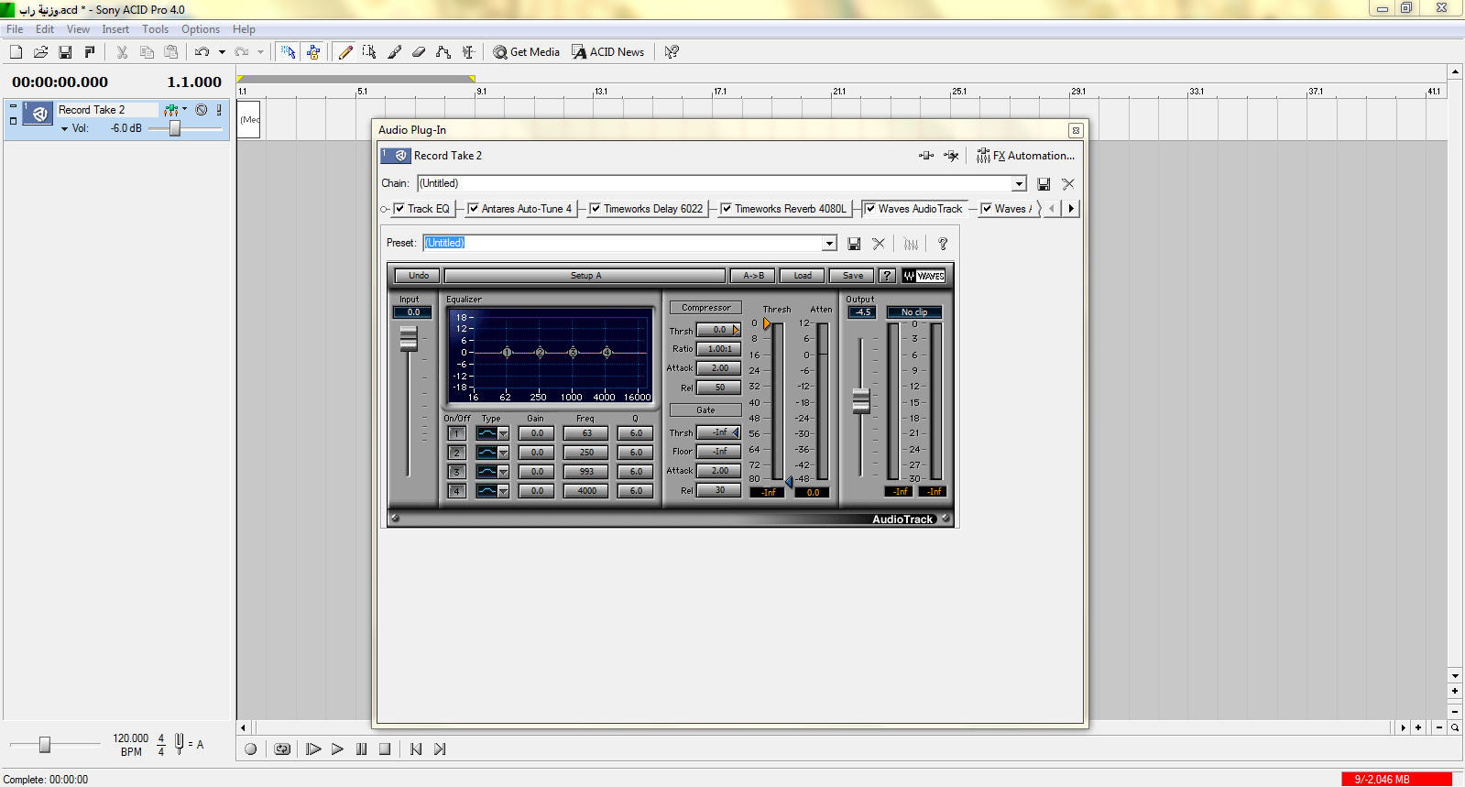Screen dimensions: 1465x787
Task: Toggle EQ band 1 on/off
Action: click(x=457, y=433)
